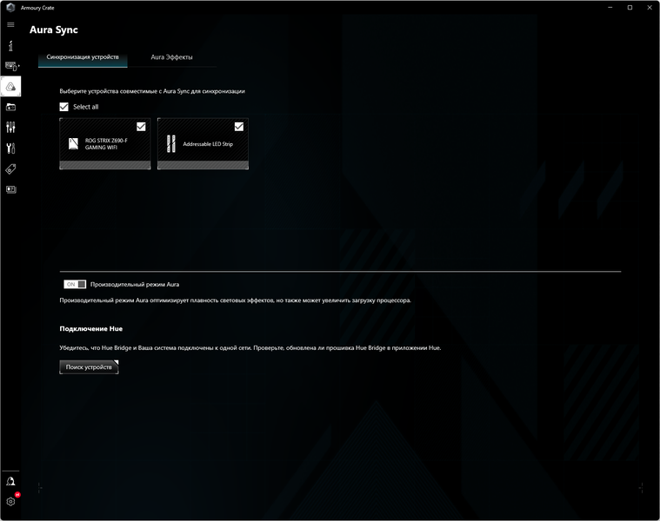Viewport: 660px width, 521px height.
Task: Click the Armoury Crate logo in the title bar
Action: coord(10,7)
